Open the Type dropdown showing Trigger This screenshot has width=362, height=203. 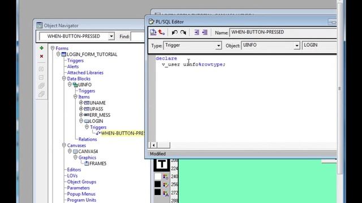click(218, 46)
